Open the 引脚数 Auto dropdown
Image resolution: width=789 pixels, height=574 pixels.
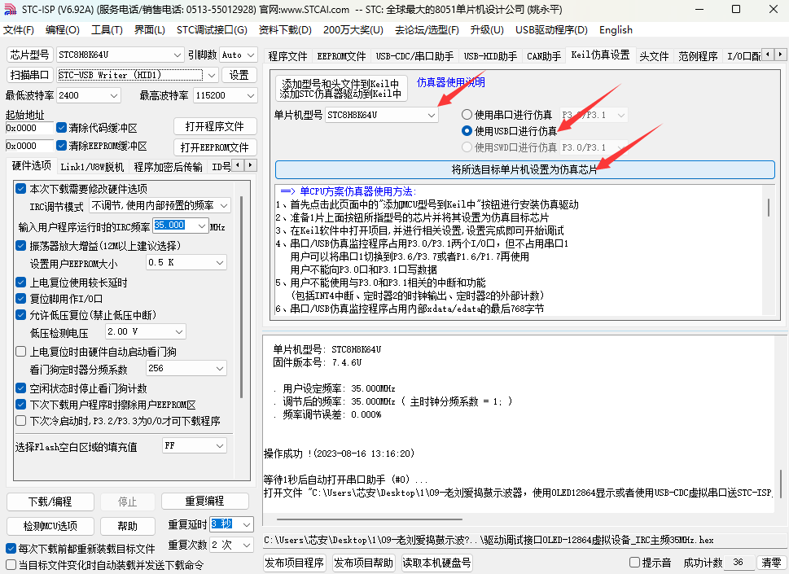(x=238, y=55)
